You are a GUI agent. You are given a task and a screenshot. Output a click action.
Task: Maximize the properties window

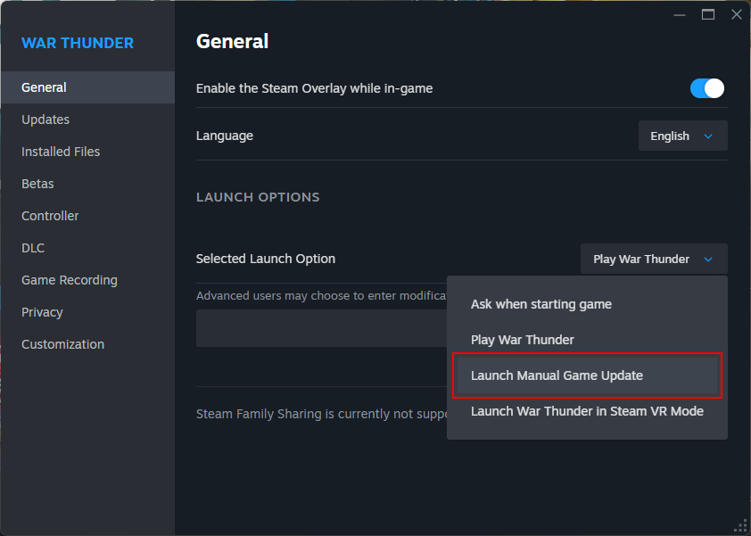(708, 14)
